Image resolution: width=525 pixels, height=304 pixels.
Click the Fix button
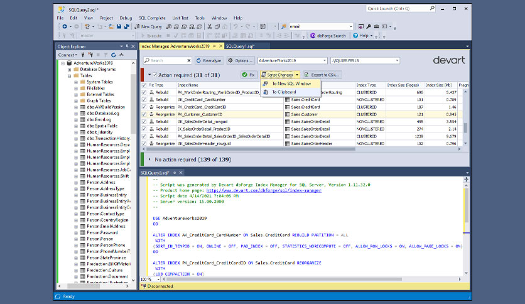(x=249, y=75)
